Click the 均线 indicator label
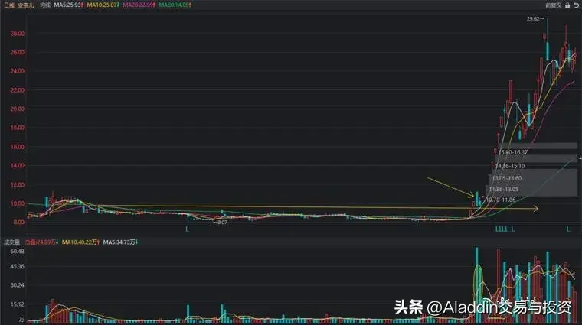Screen dimensions: 582x325 [x=45, y=5]
